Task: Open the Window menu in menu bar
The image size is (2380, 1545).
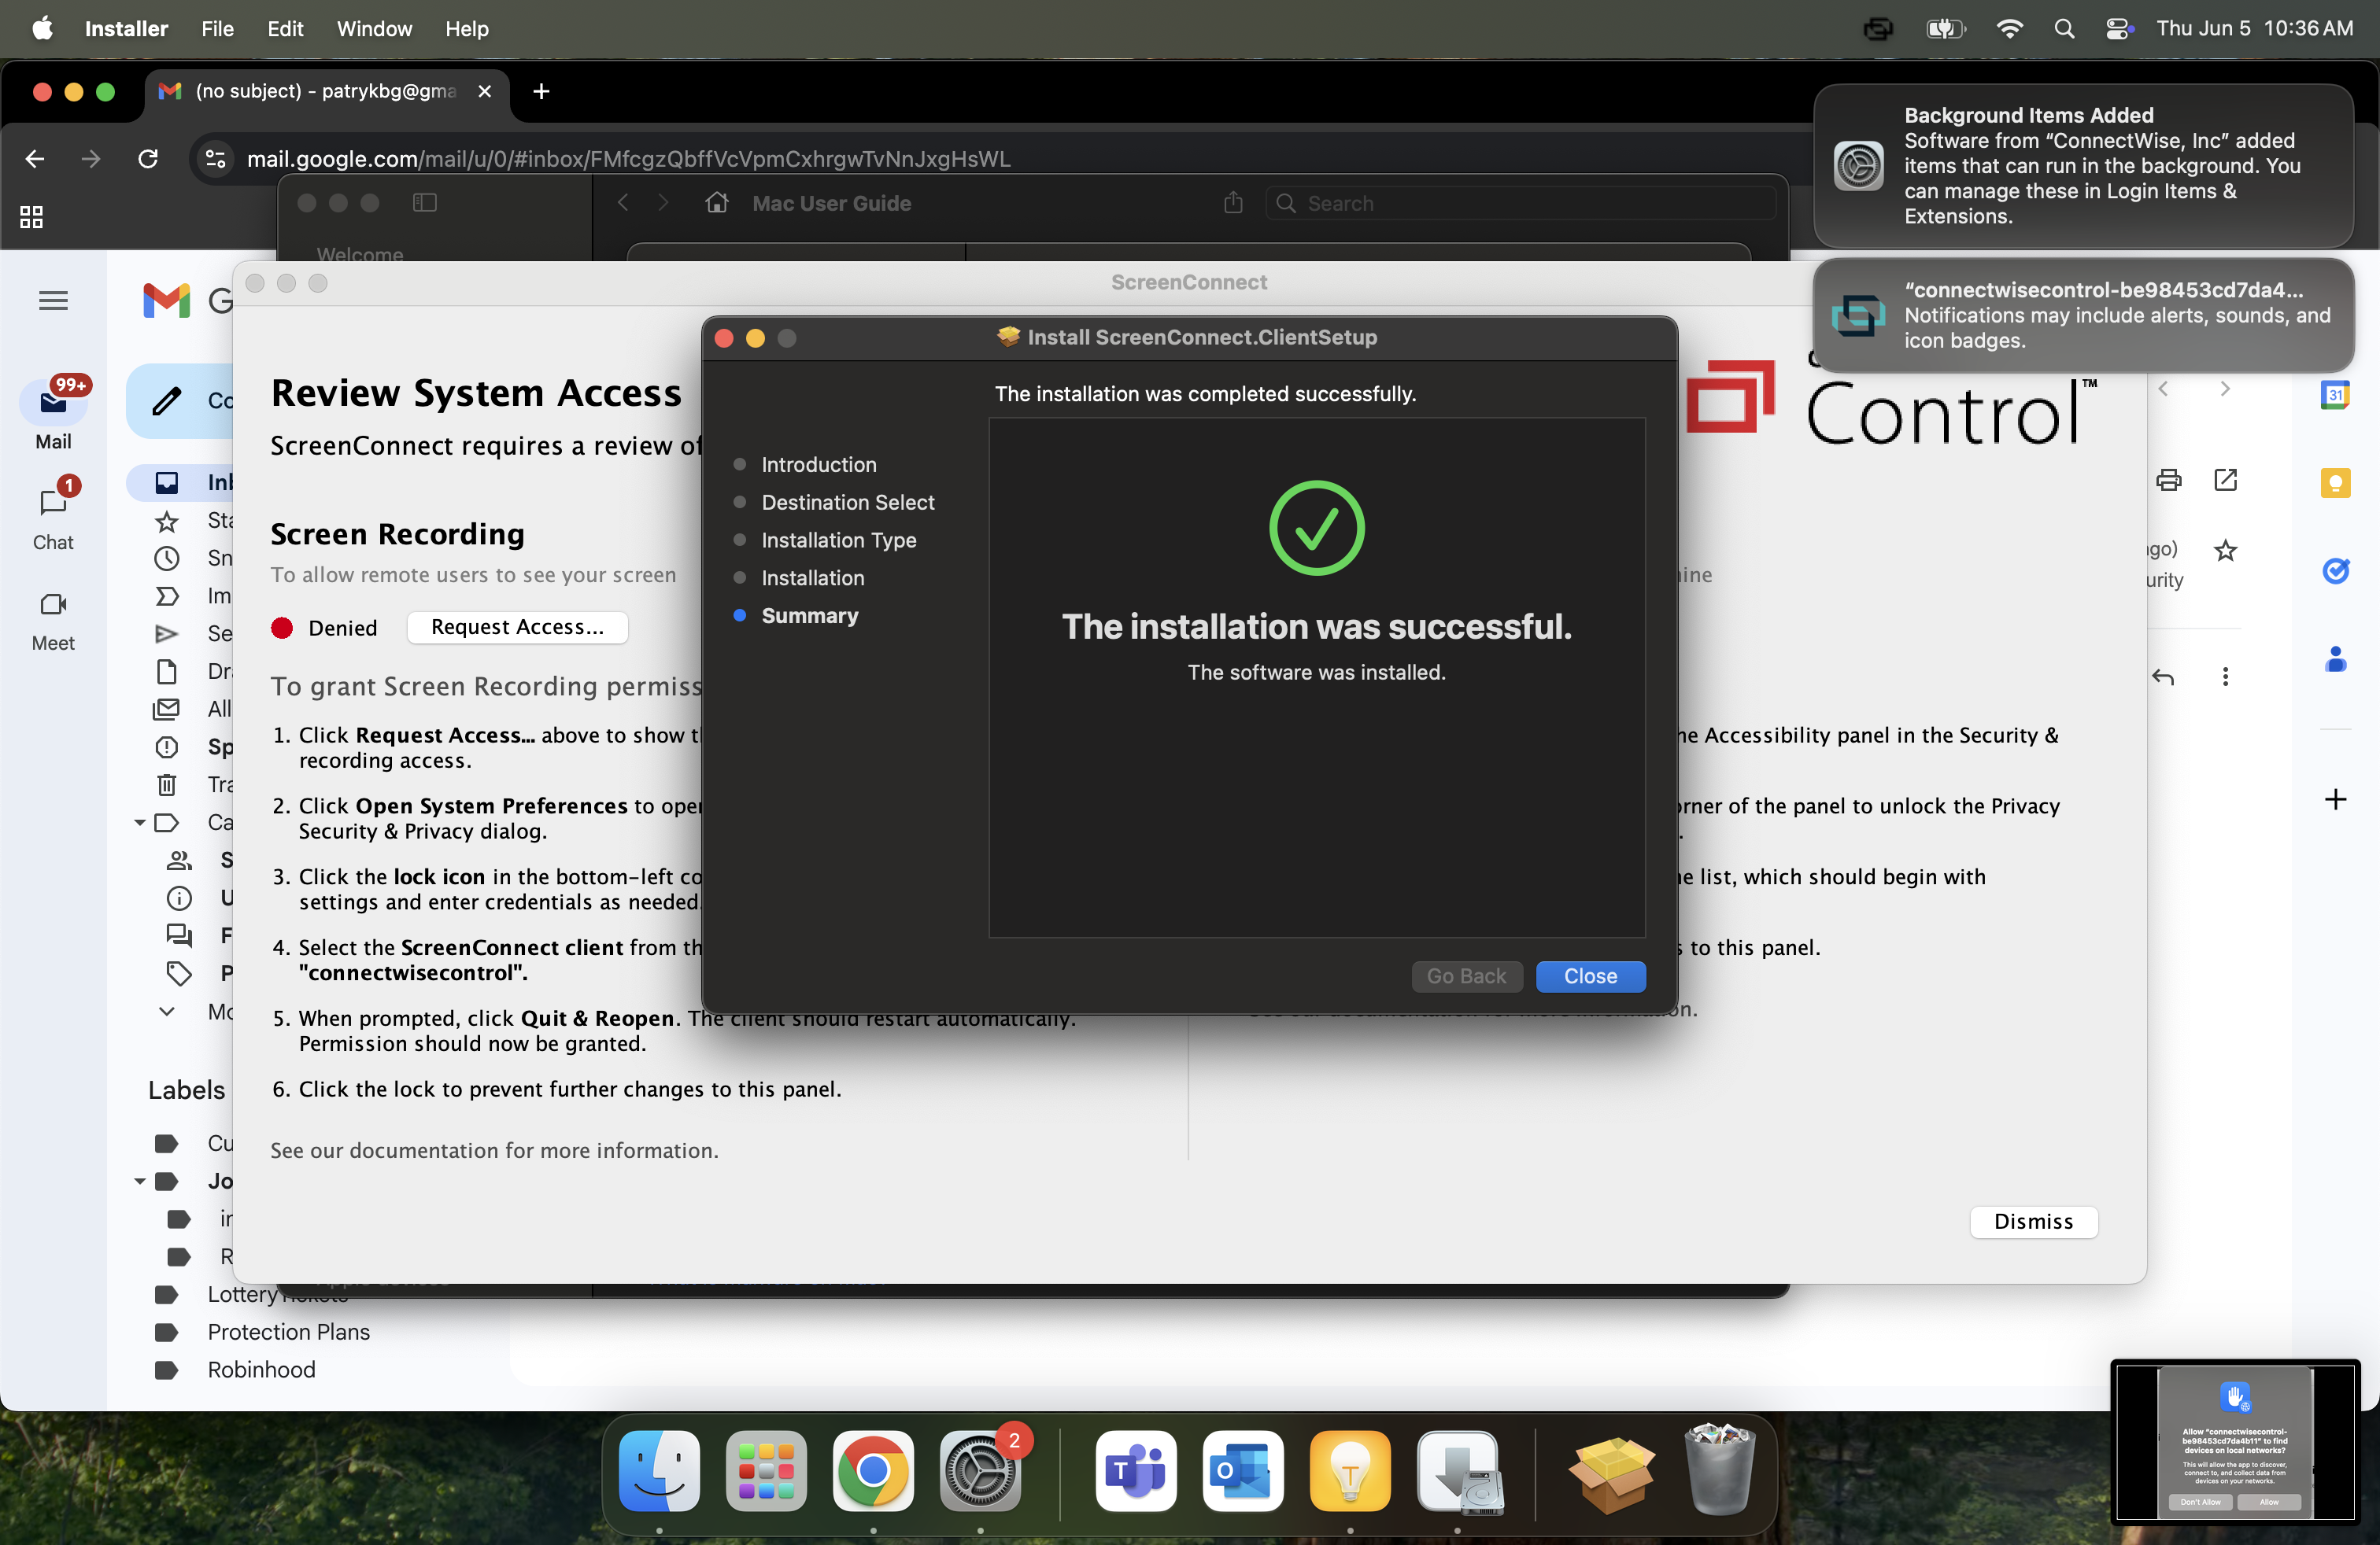Action: (x=374, y=29)
